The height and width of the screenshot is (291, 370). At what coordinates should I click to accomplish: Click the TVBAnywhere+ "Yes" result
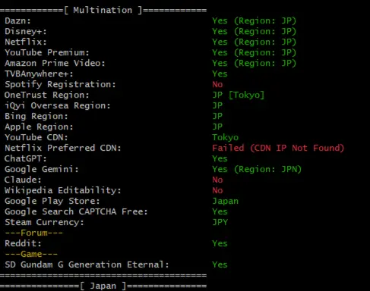pos(220,74)
